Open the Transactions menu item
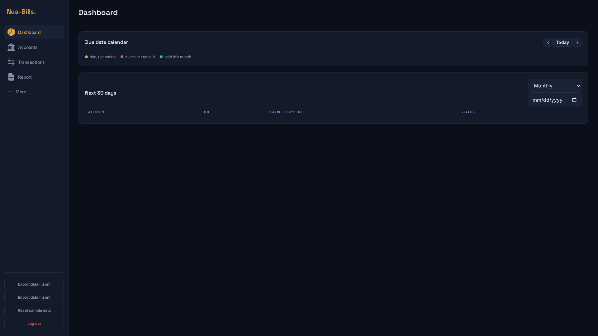Viewport: 598px width, 336px height. [x=34, y=62]
